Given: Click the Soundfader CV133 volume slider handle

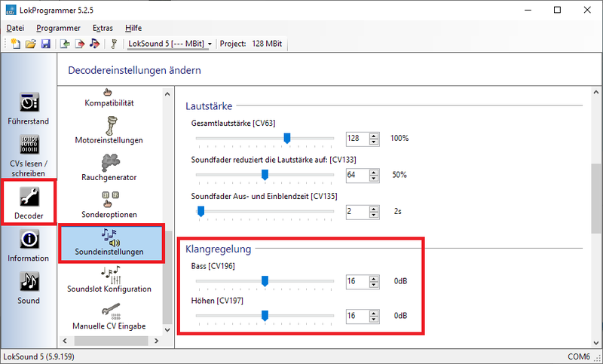Looking at the screenshot, I should tap(265, 175).
